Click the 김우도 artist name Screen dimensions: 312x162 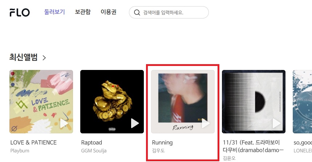[158, 151]
